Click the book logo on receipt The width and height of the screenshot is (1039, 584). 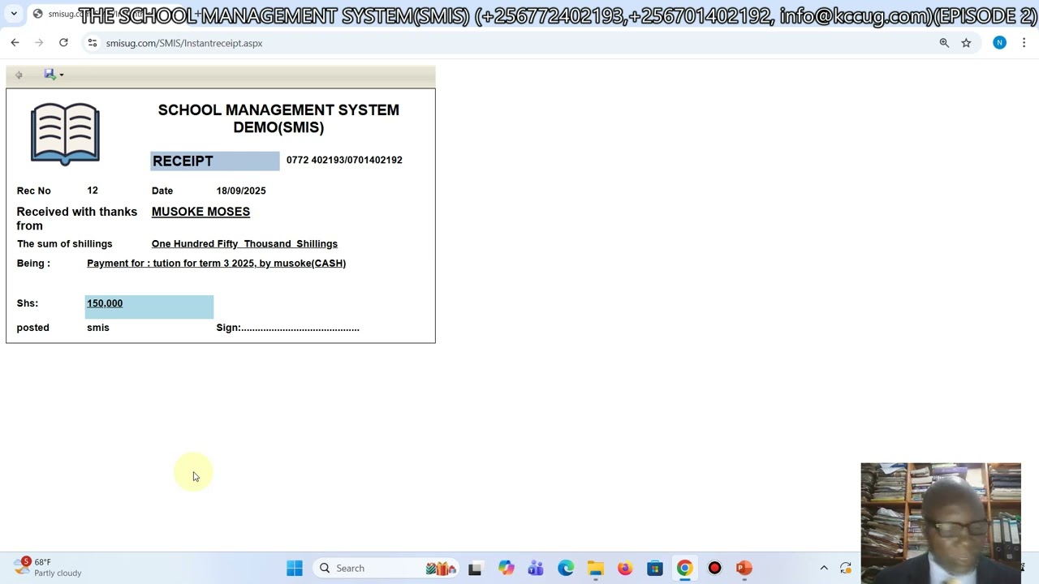click(65, 134)
